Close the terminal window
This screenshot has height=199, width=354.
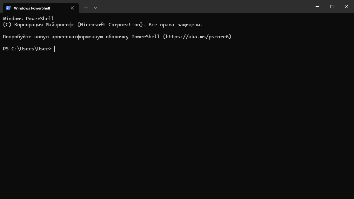tap(346, 7)
